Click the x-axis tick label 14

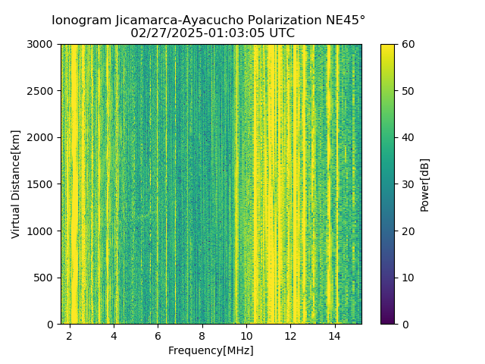335,336
